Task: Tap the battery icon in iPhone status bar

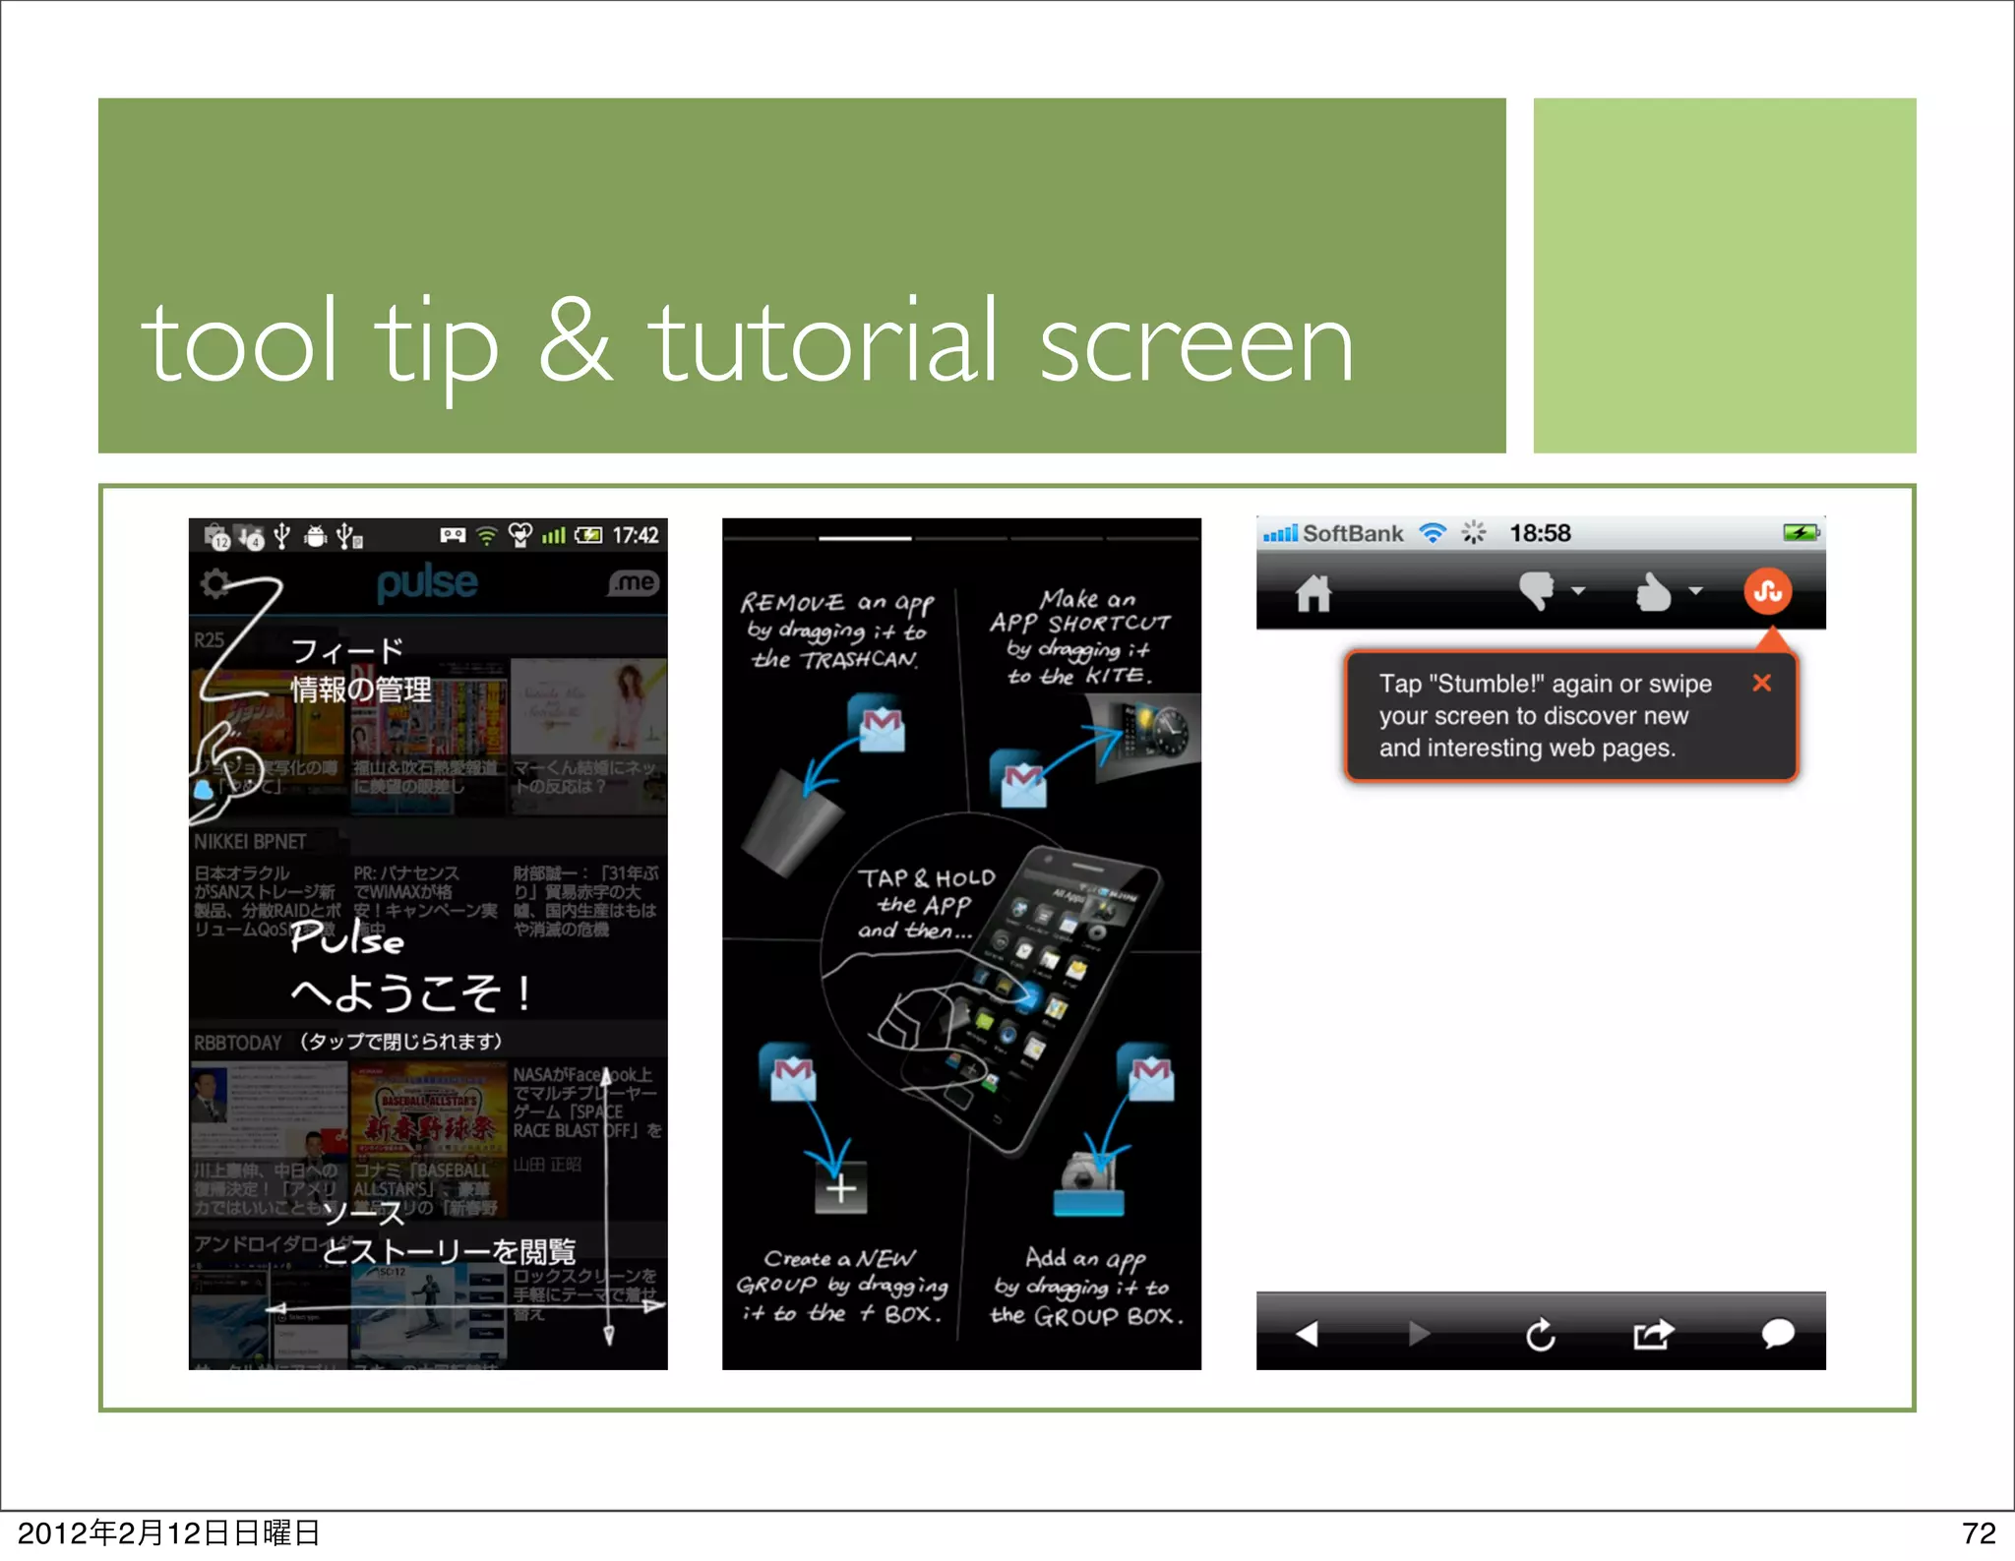Action: [x=1801, y=533]
